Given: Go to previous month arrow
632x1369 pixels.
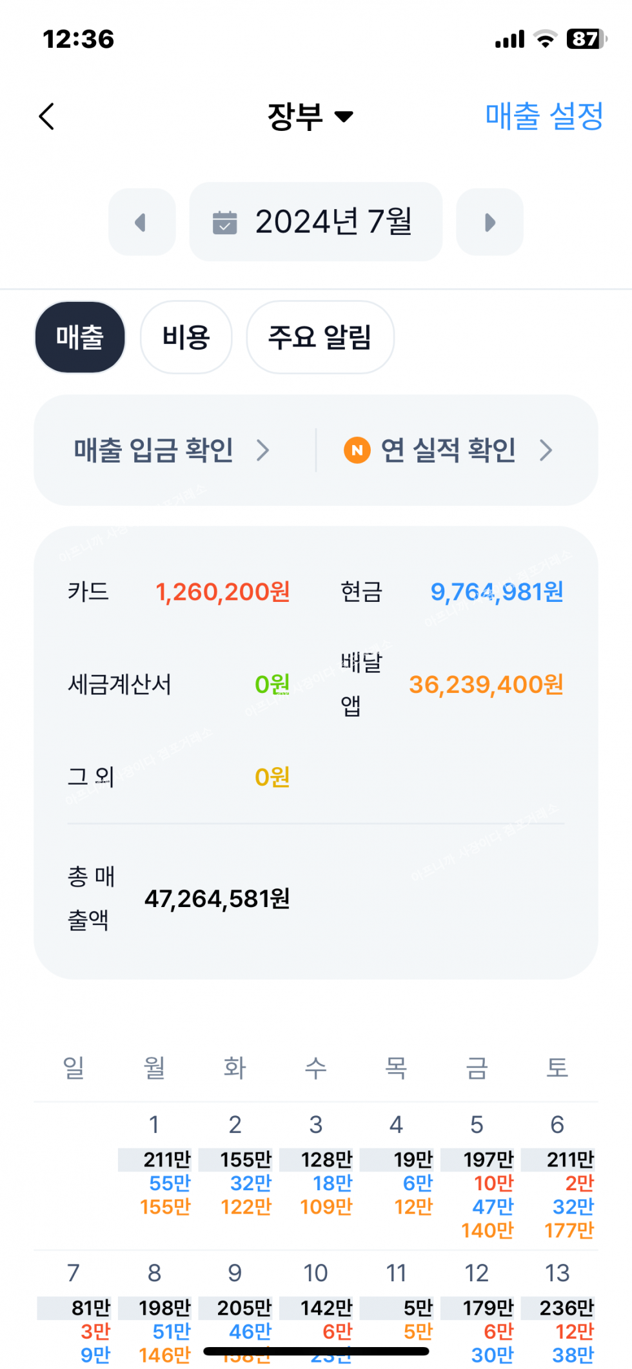Looking at the screenshot, I should [x=141, y=223].
